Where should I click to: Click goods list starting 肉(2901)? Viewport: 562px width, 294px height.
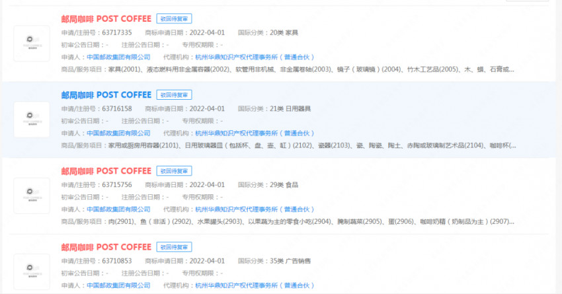[311, 222]
